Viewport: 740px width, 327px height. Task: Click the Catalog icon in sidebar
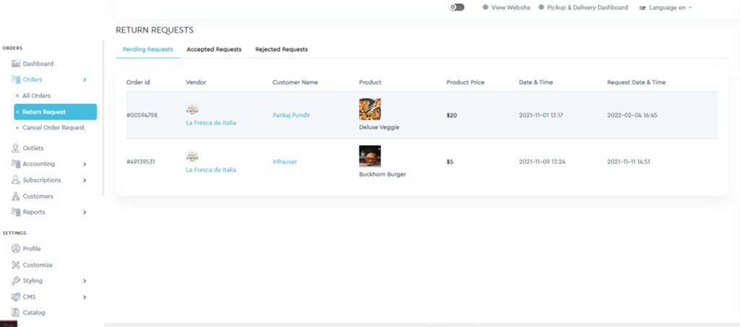pyautogui.click(x=16, y=313)
